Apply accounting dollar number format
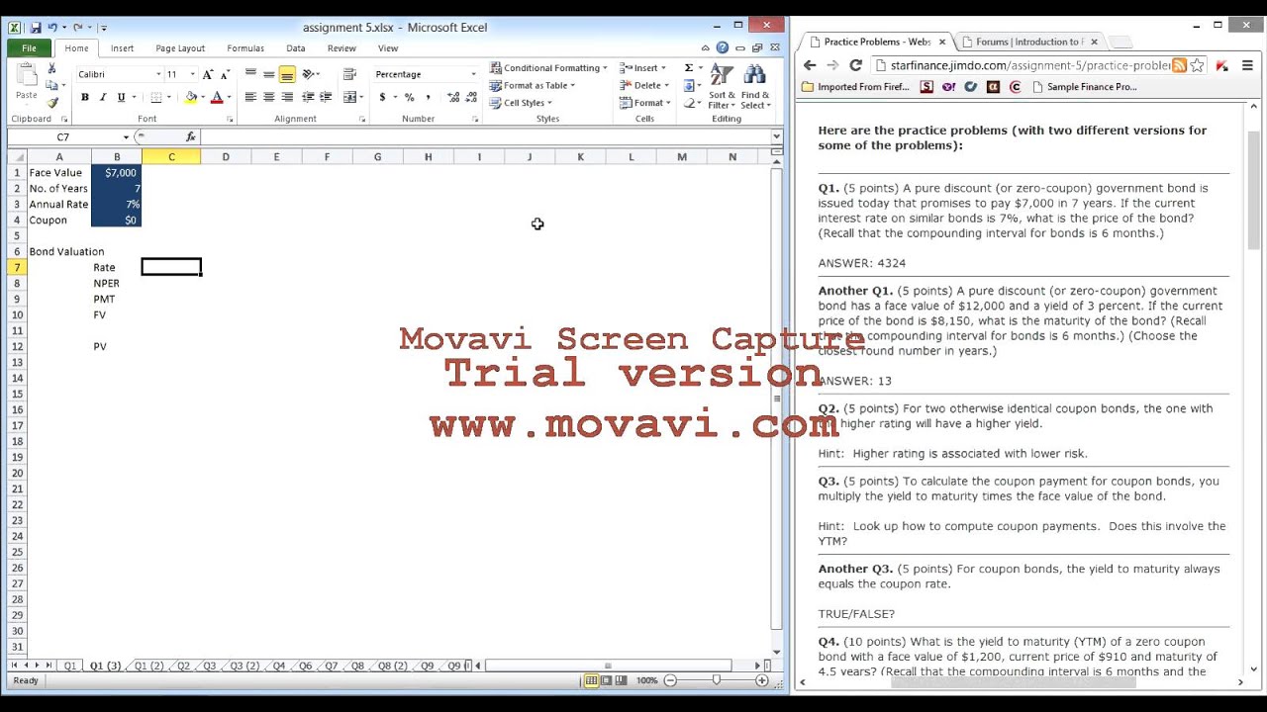Image resolution: width=1267 pixels, height=712 pixels. coord(382,97)
